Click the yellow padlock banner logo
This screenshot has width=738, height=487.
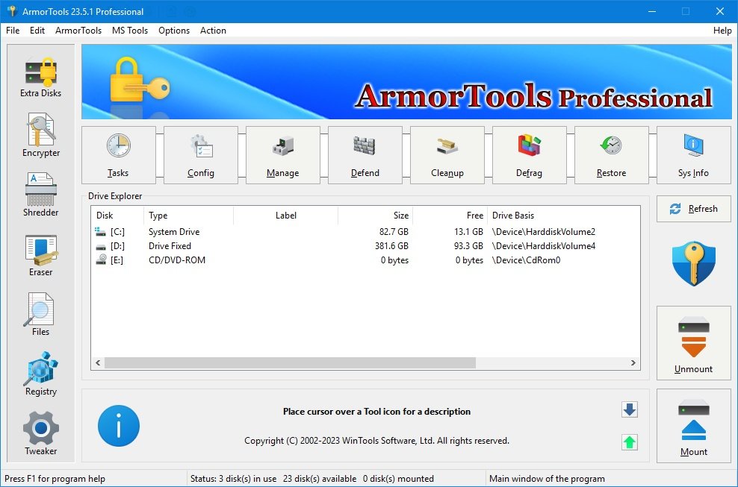click(x=140, y=80)
